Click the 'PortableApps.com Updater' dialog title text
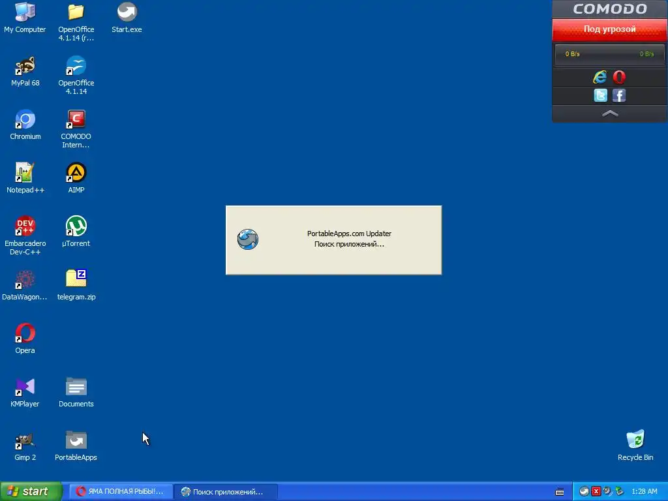 (350, 234)
